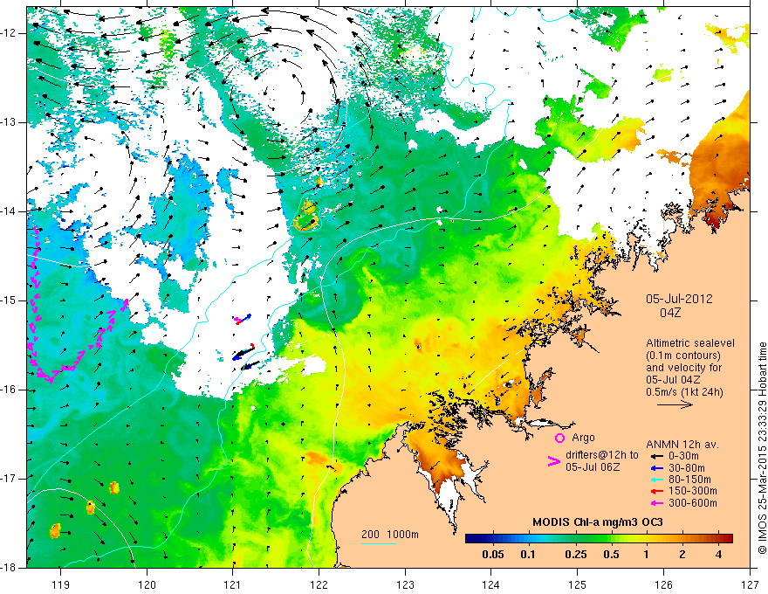
Task: Click the '150-300m' depth label
Action: point(693,491)
